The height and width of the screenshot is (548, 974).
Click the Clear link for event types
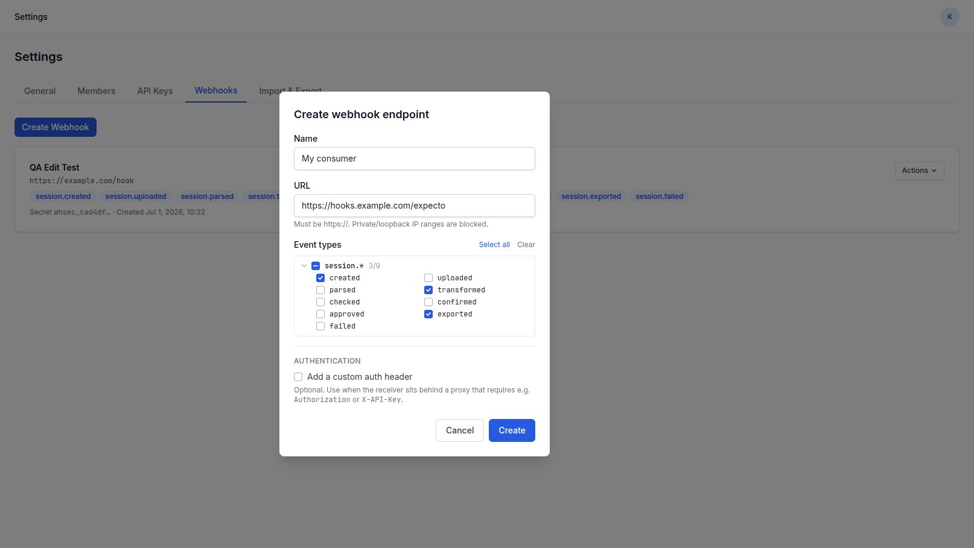(x=526, y=245)
